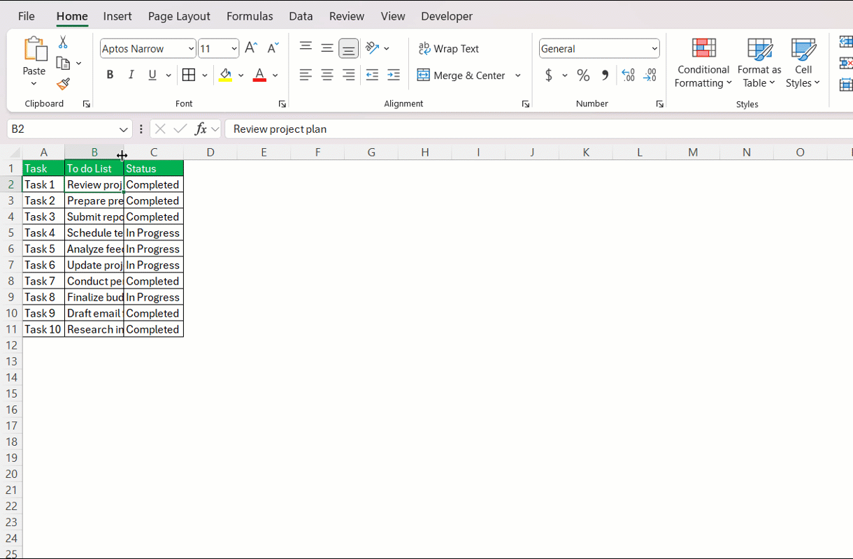Toggle Italic formatting
Viewport: 853px width, 559px height.
(x=131, y=75)
